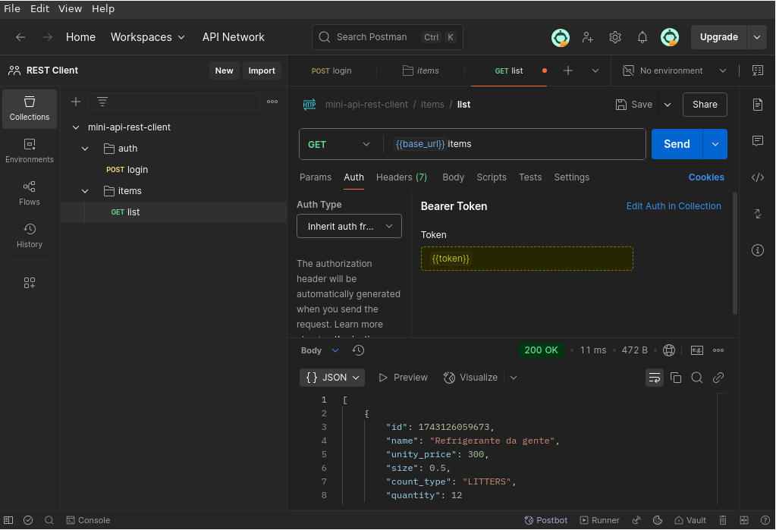Follow the Edit Auth in Collection link
The width and height of the screenshot is (776, 530).
pyautogui.click(x=673, y=206)
